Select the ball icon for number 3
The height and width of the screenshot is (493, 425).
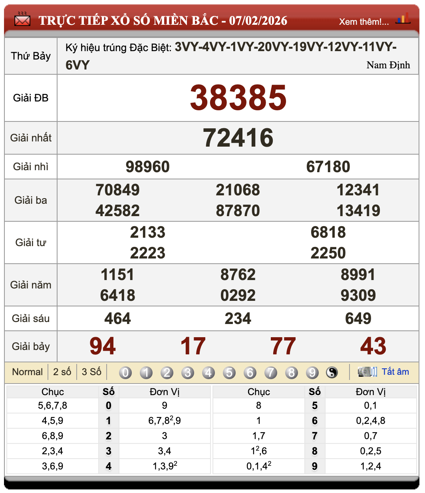coord(188,372)
